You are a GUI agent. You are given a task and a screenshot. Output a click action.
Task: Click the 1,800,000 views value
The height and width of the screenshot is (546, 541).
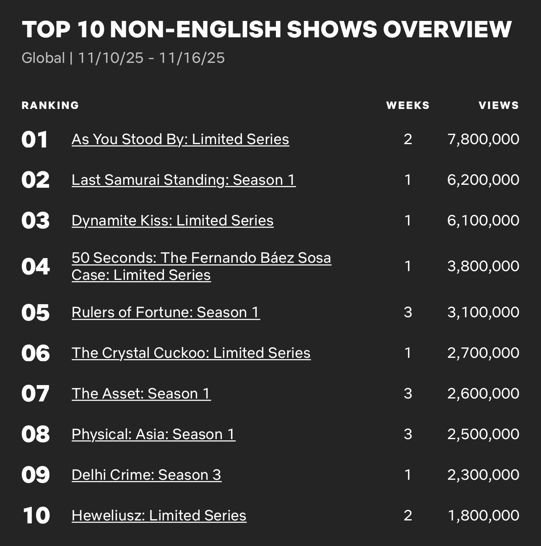[x=484, y=515]
